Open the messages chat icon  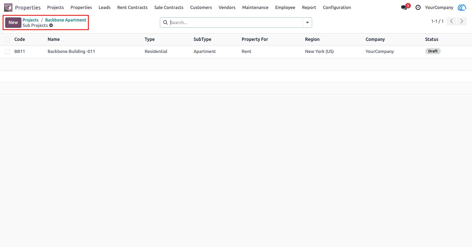tap(404, 7)
